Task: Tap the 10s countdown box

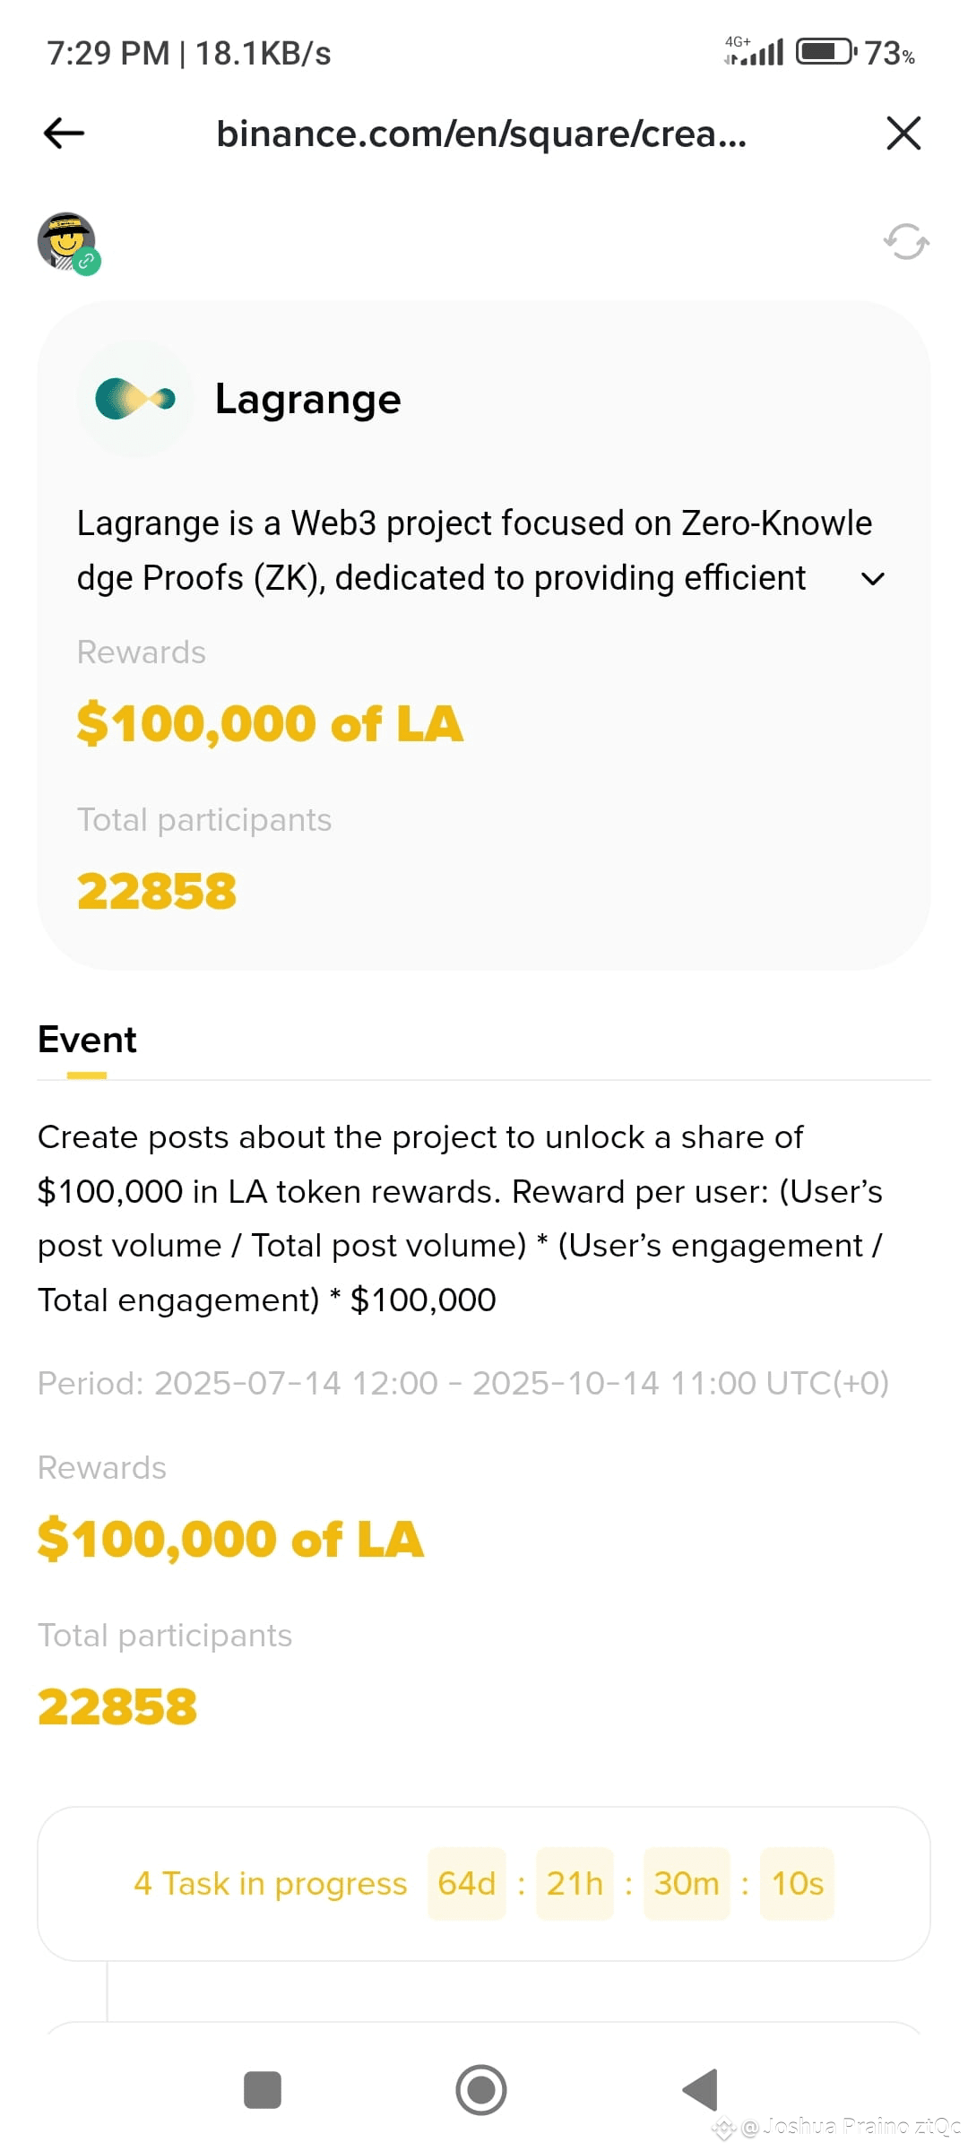Action: click(x=798, y=1884)
